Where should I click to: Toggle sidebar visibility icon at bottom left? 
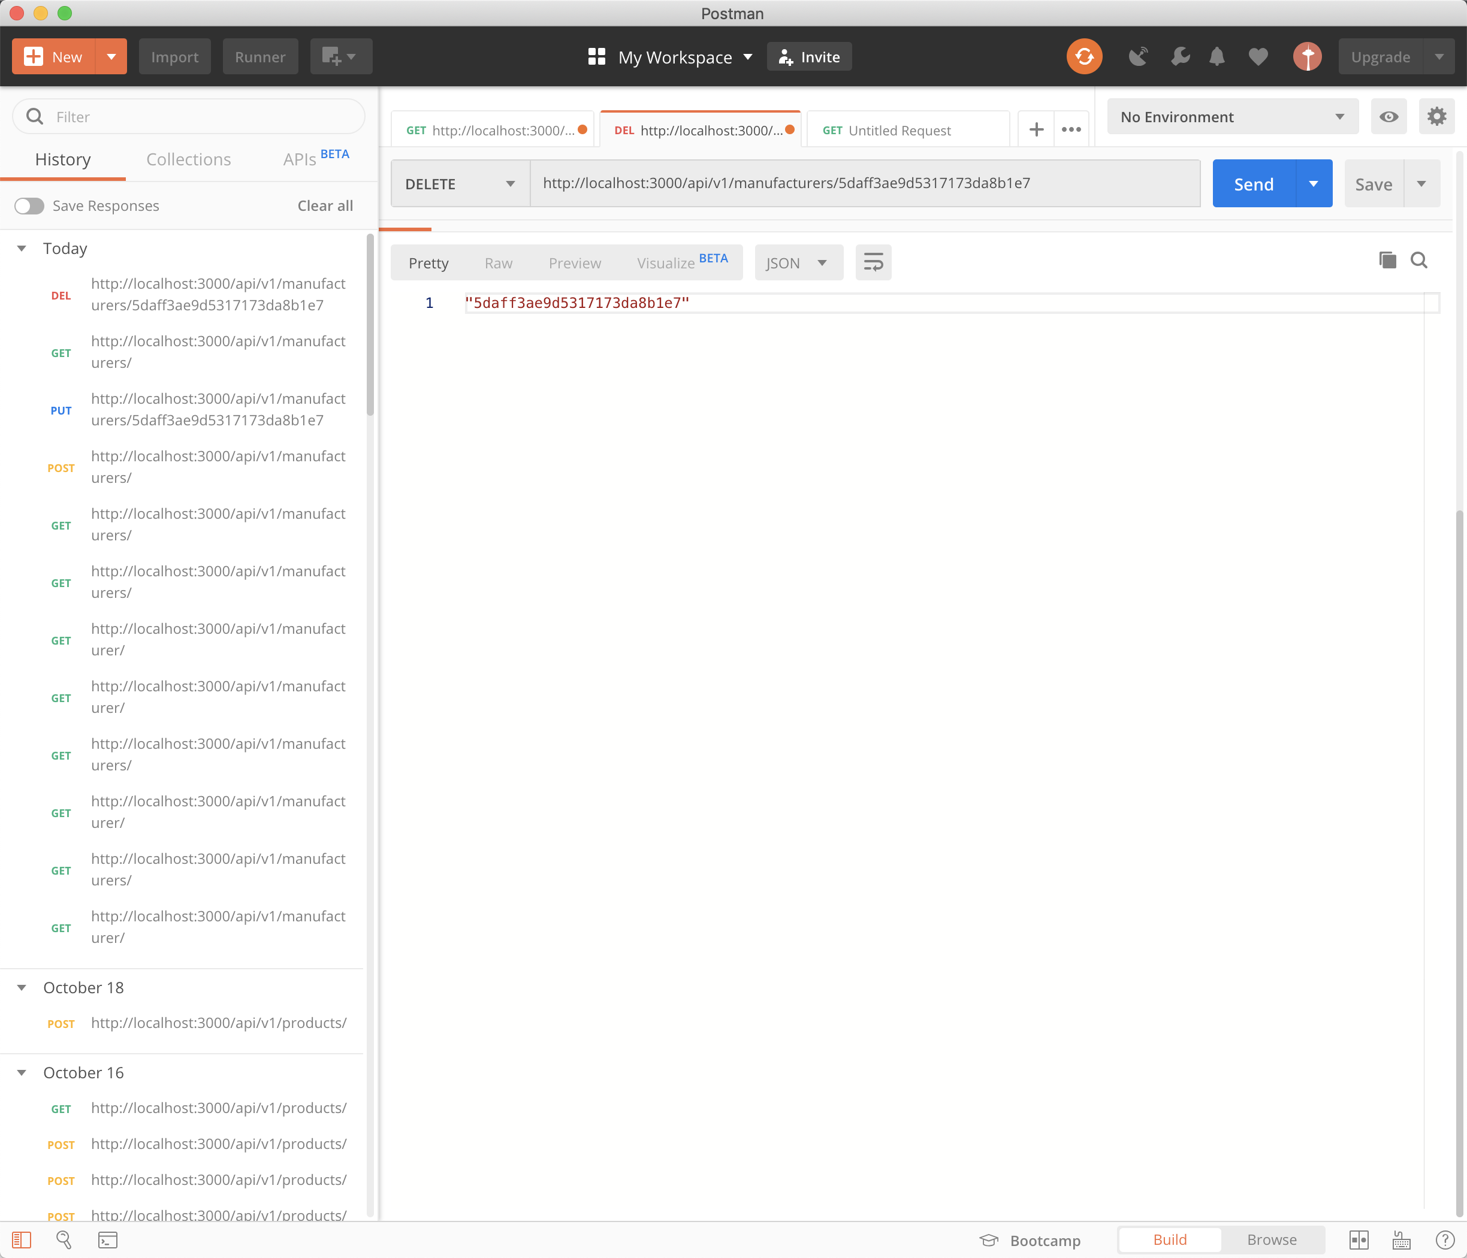coord(21,1239)
